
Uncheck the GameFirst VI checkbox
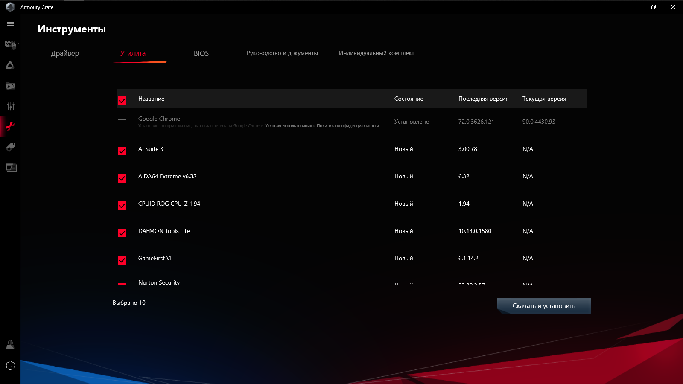122,260
